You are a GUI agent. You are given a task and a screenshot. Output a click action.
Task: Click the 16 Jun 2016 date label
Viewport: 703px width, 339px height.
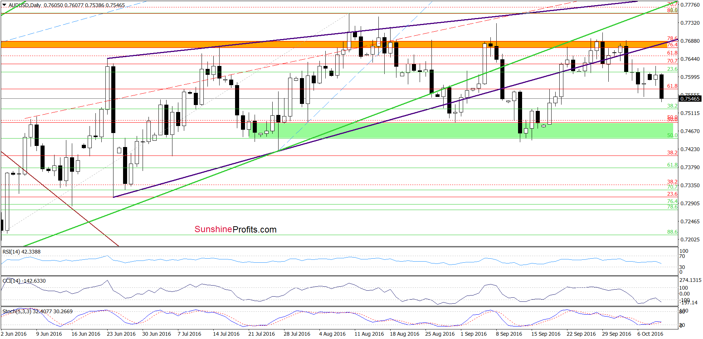point(86,334)
